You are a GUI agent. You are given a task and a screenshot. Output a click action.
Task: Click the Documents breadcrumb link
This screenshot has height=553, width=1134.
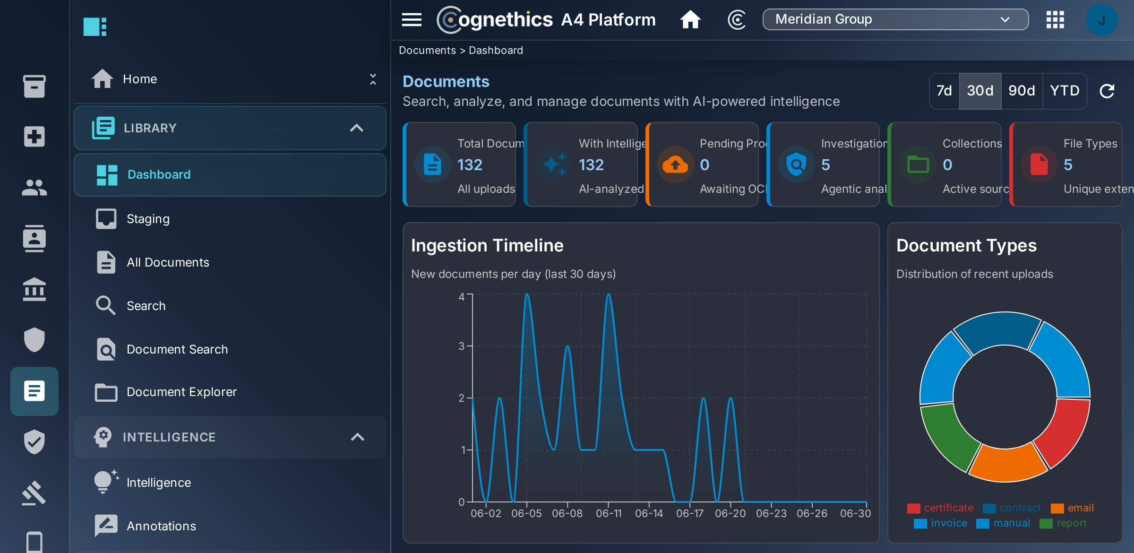(427, 51)
